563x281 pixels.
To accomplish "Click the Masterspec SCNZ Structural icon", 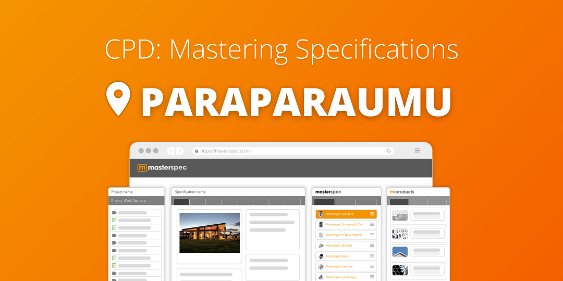I will 321,235.
